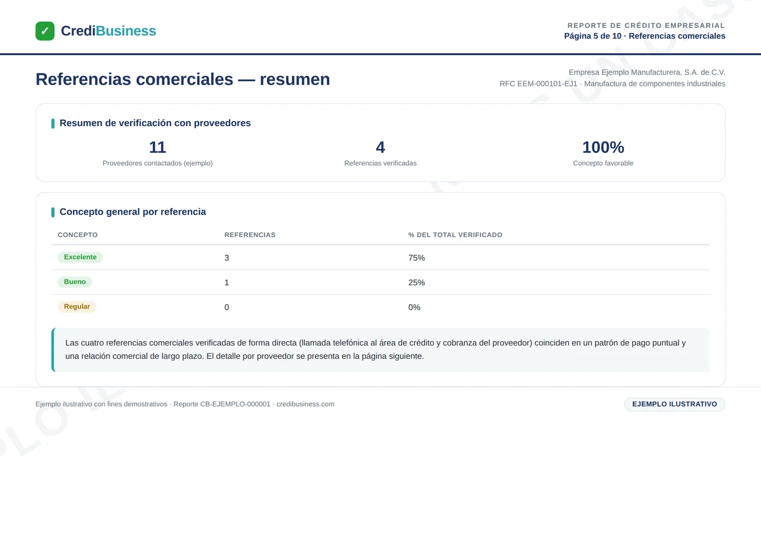Click the label 'Proveedores contactados (ejemplo)'
This screenshot has height=556, width=761.
click(x=158, y=163)
